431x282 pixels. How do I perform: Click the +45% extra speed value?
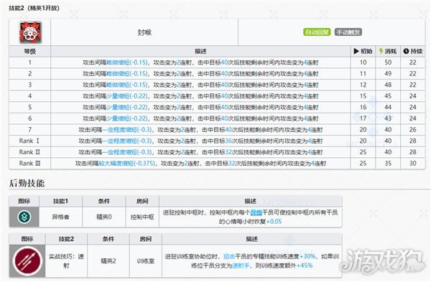pos(305,265)
